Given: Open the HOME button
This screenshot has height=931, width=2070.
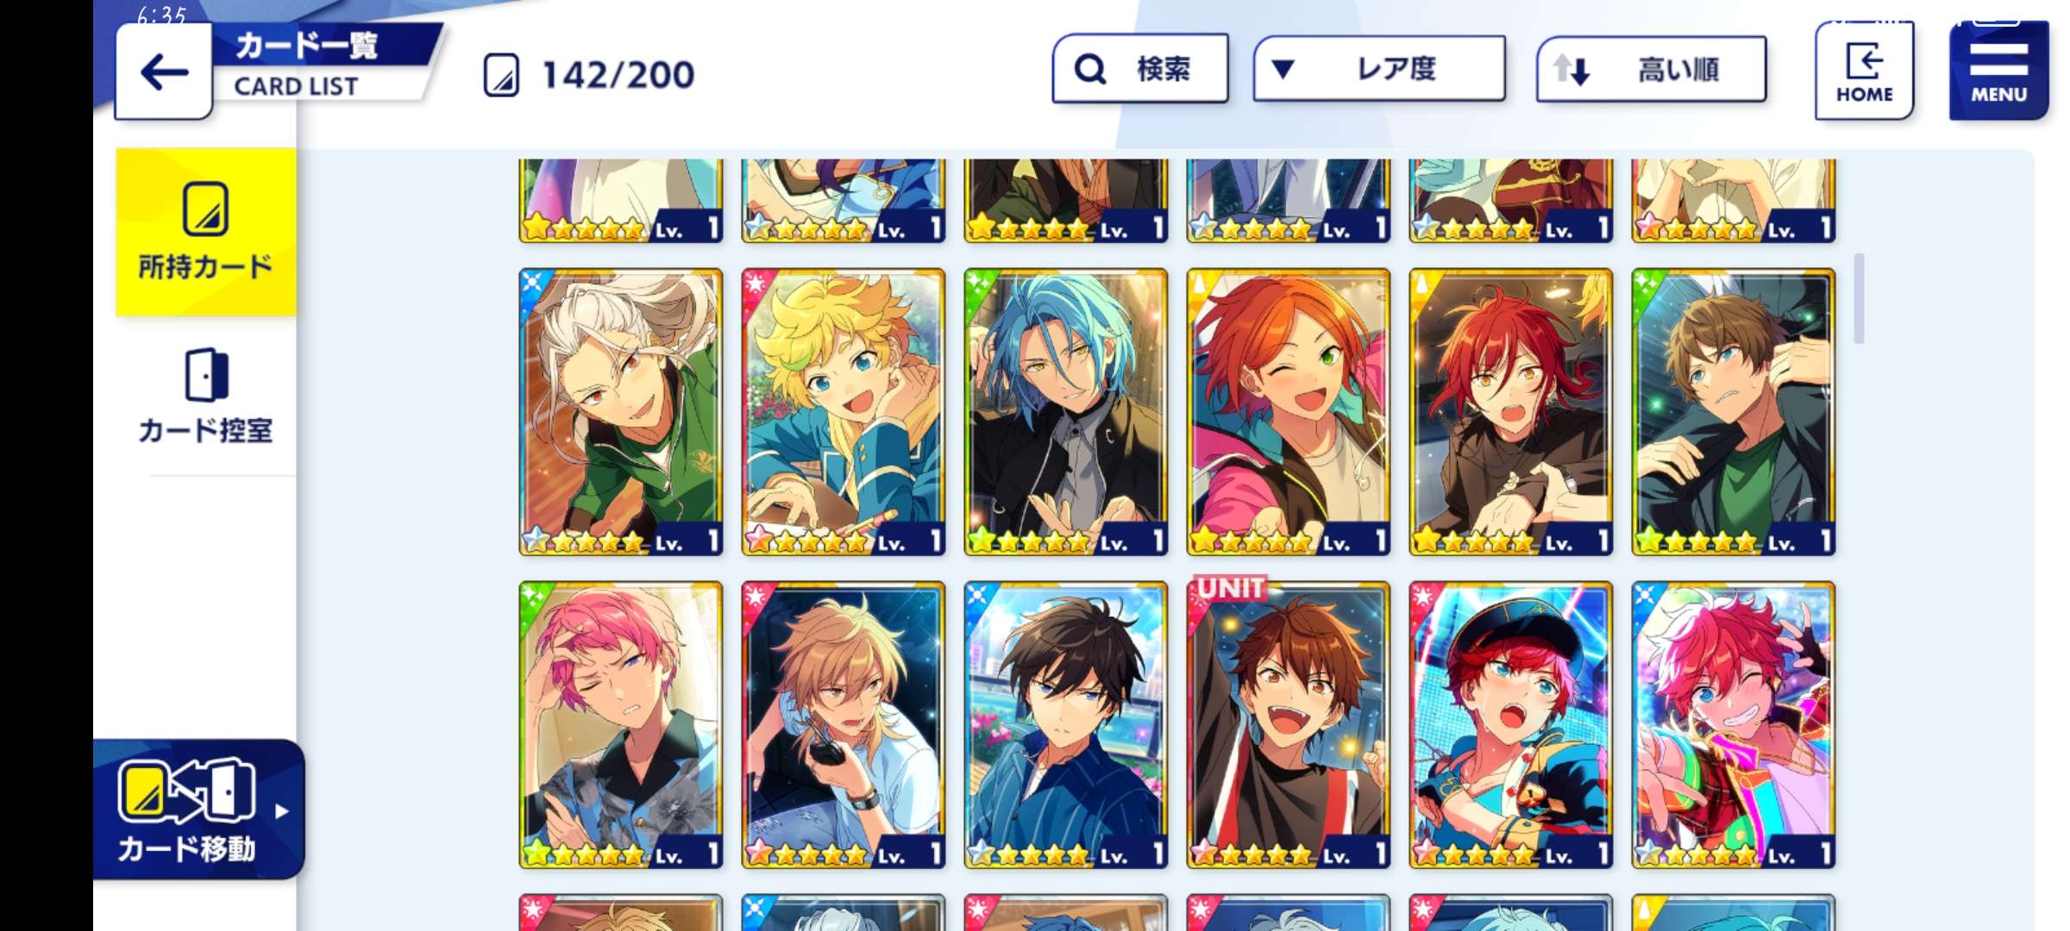Looking at the screenshot, I should (1864, 71).
